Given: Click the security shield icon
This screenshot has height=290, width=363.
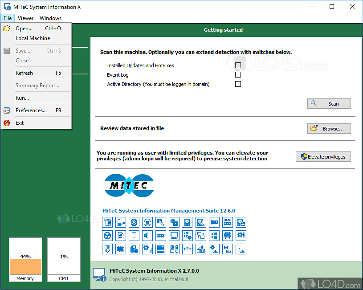Looking at the screenshot, I should point(106,249).
